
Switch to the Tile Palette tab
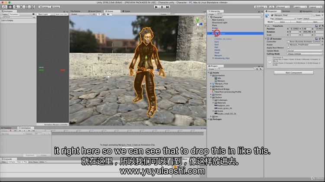pyautogui.click(x=75, y=11)
